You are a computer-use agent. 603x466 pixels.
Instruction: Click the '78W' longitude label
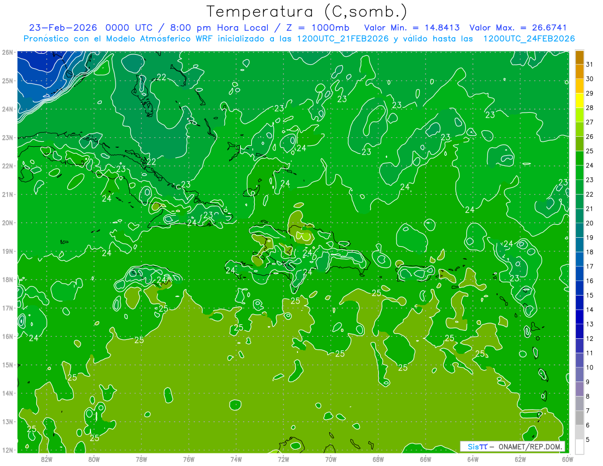click(141, 459)
